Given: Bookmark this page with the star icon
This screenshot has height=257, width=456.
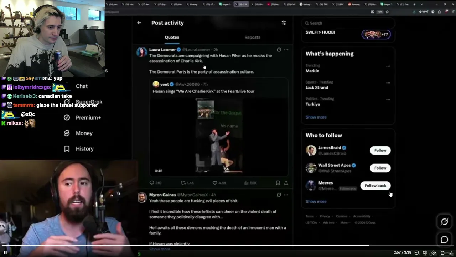Looking at the screenshot, I should pos(387,12).
